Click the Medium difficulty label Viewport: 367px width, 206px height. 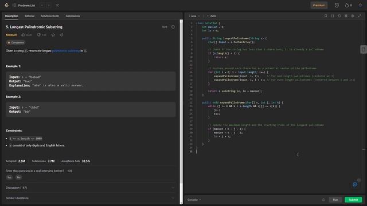[x=11, y=35]
